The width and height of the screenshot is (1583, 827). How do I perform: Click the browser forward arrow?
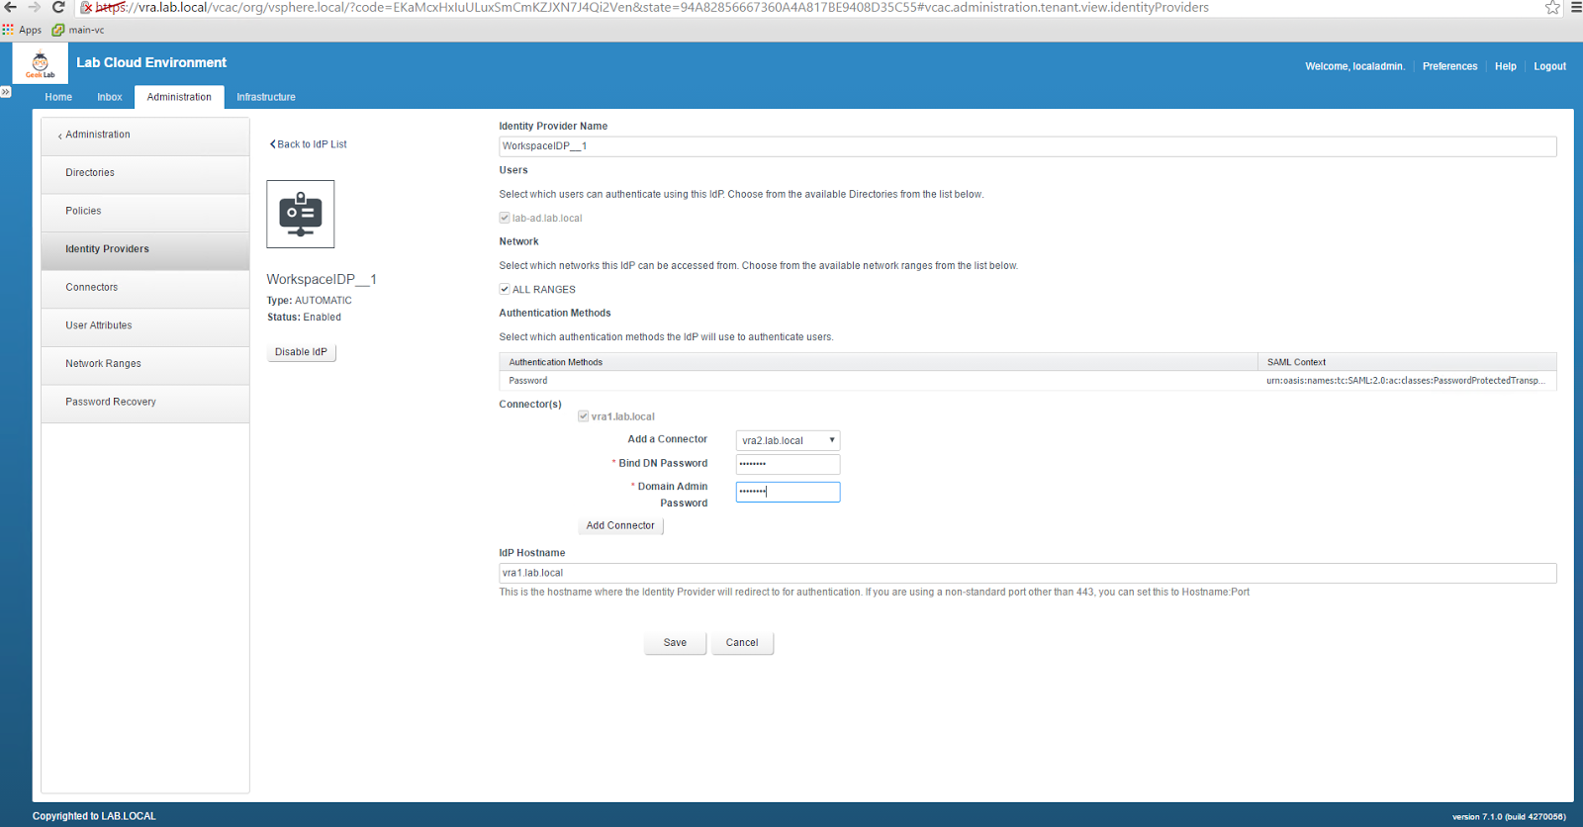[35, 7]
